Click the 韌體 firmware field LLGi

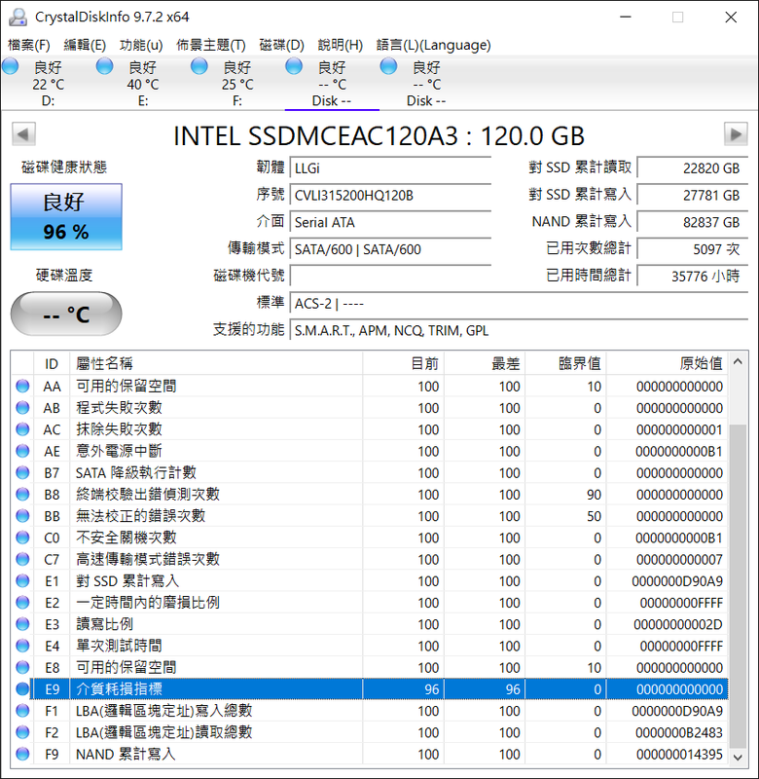(x=390, y=167)
